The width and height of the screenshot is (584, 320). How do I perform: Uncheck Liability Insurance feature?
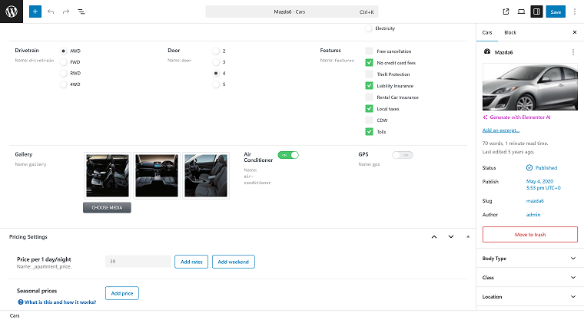coord(369,86)
